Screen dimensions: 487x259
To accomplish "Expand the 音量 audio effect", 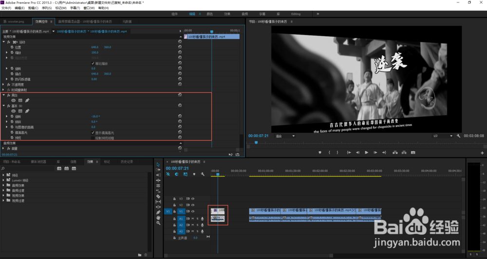I will [x=4, y=148].
